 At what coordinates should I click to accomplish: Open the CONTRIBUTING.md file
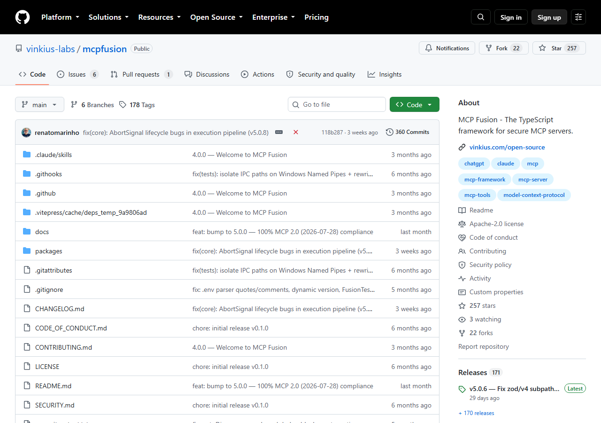[63, 347]
